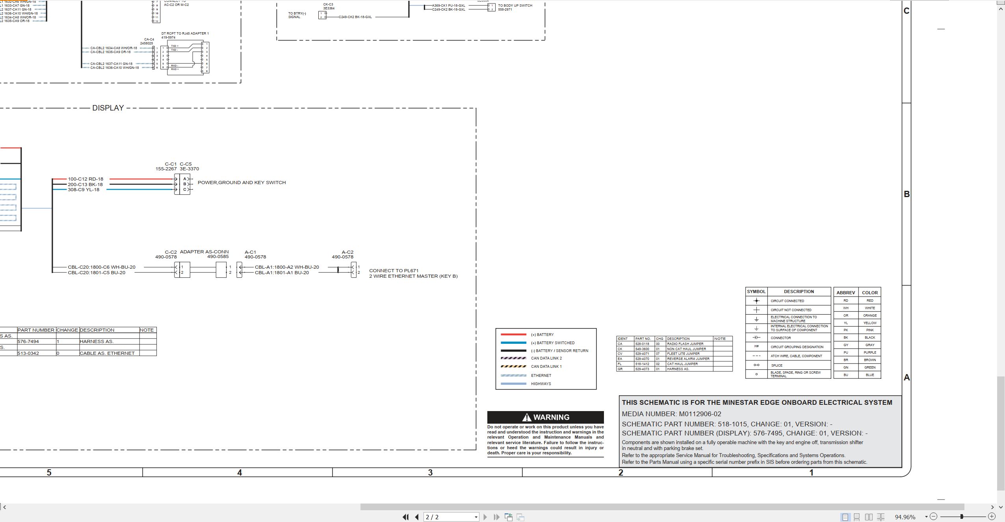This screenshot has width=1005, height=522.
Task: Click the next view icon
Action: pyautogui.click(x=520, y=517)
